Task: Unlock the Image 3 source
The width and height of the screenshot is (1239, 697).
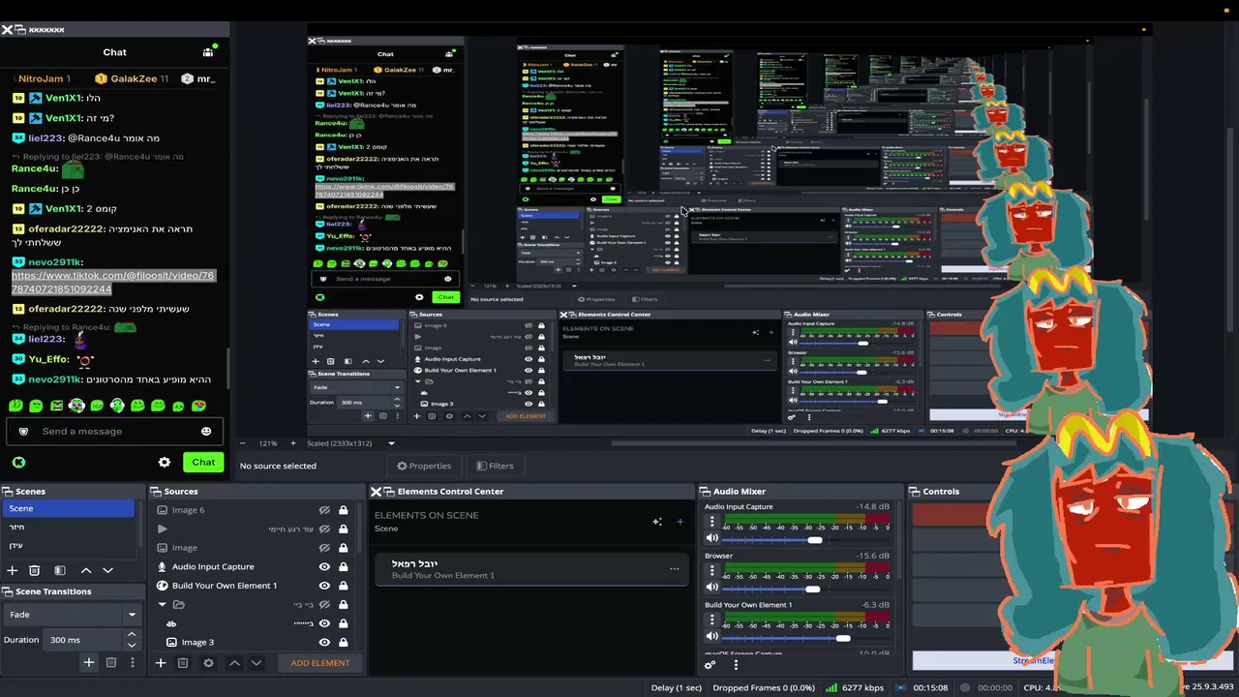Action: (x=343, y=642)
